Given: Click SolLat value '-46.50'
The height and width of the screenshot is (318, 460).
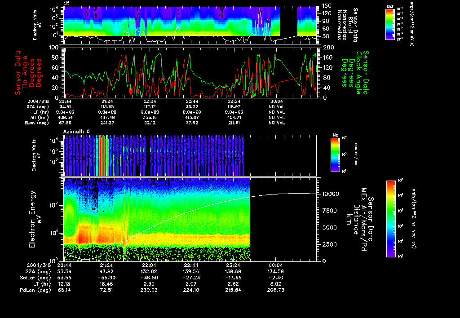Looking at the screenshot, I should tap(149, 278).
